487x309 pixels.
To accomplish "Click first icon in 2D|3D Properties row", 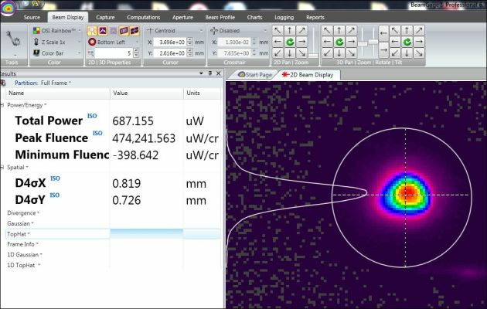I will click(91, 30).
